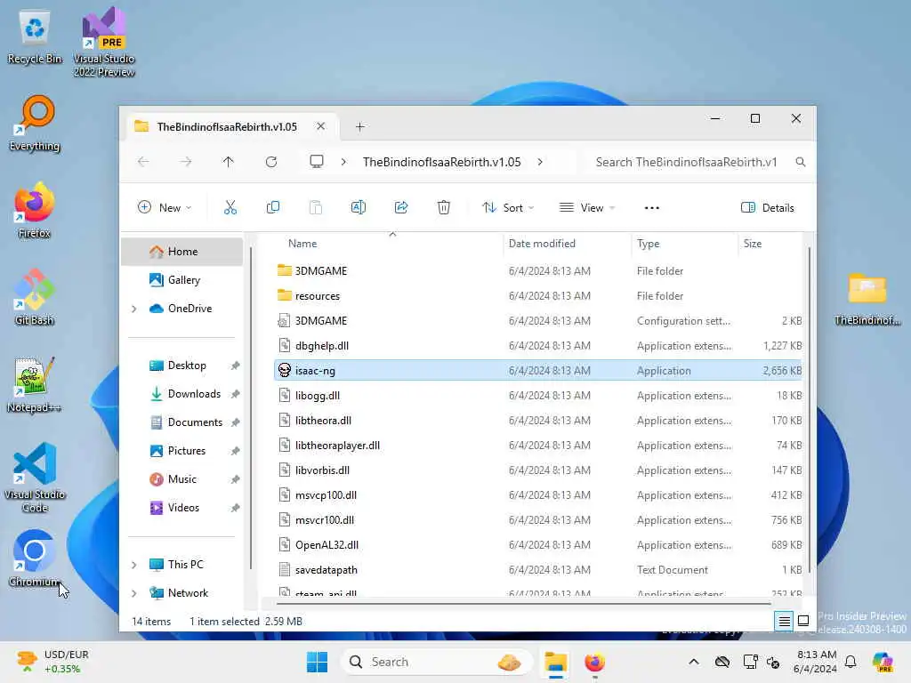Screen dimensions: 911x683
Task: Click the Cut scissors icon
Action: [x=230, y=207]
